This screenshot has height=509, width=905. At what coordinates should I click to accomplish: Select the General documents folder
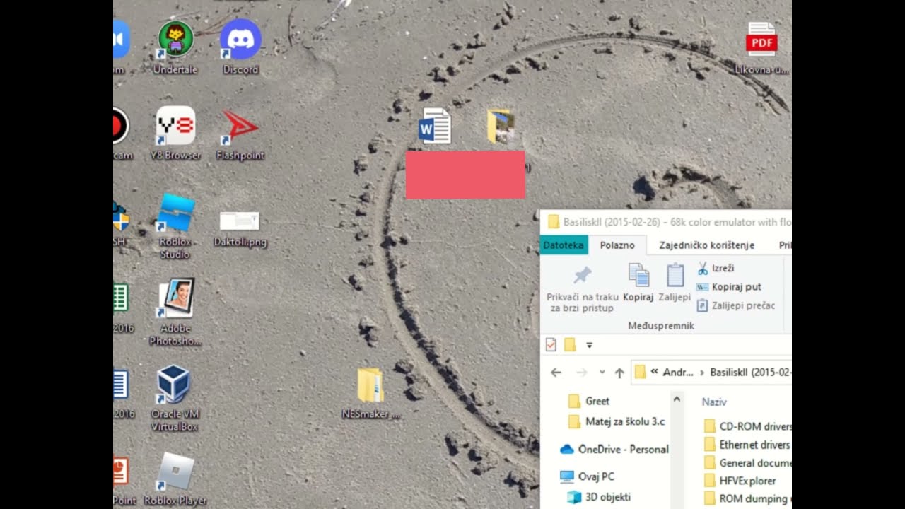[x=747, y=463]
